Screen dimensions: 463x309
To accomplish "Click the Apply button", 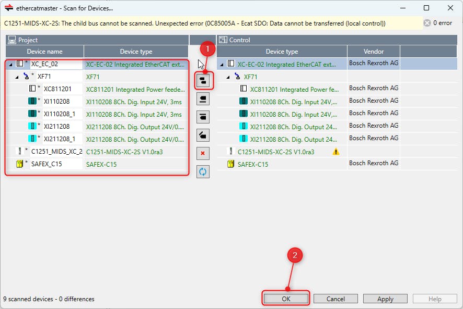I will [x=385, y=299].
